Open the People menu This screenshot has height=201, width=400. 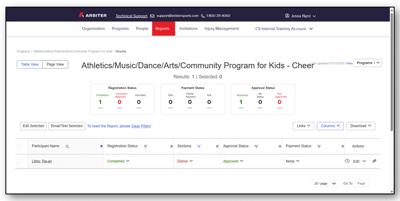(x=142, y=28)
